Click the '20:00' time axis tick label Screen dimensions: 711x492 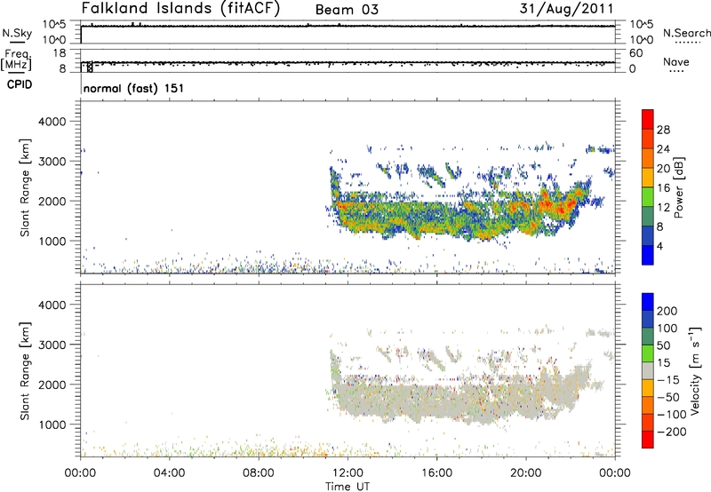tap(526, 473)
